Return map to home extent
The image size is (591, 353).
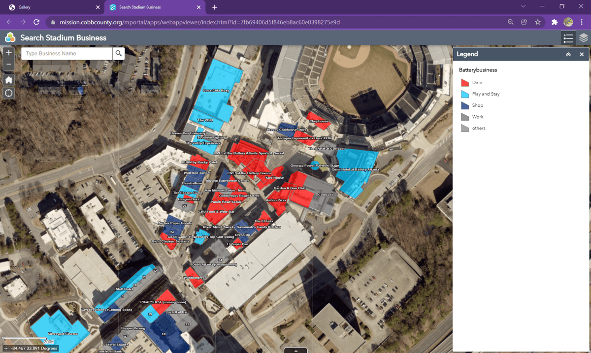[9, 80]
